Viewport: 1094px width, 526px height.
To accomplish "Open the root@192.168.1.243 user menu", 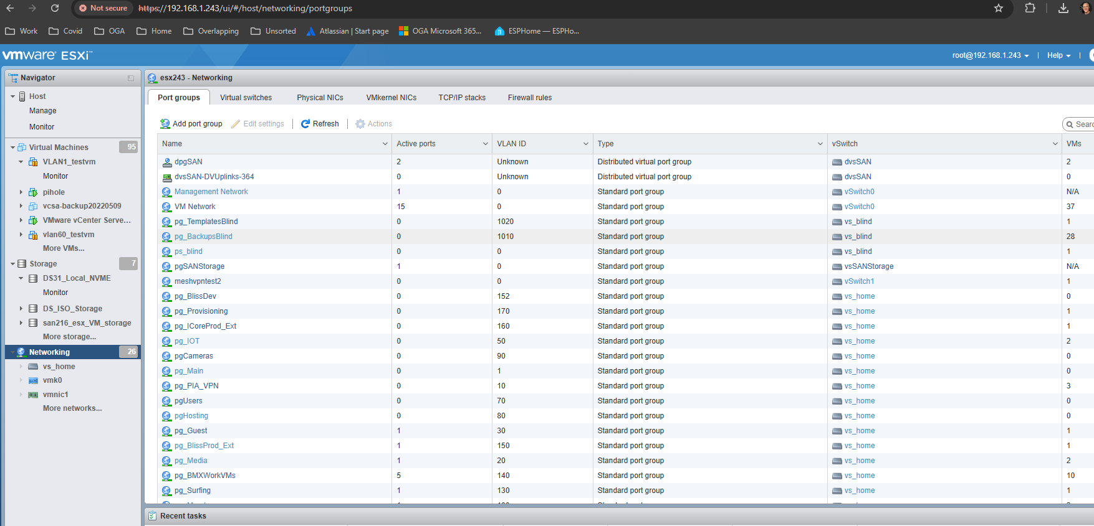I will click(991, 55).
